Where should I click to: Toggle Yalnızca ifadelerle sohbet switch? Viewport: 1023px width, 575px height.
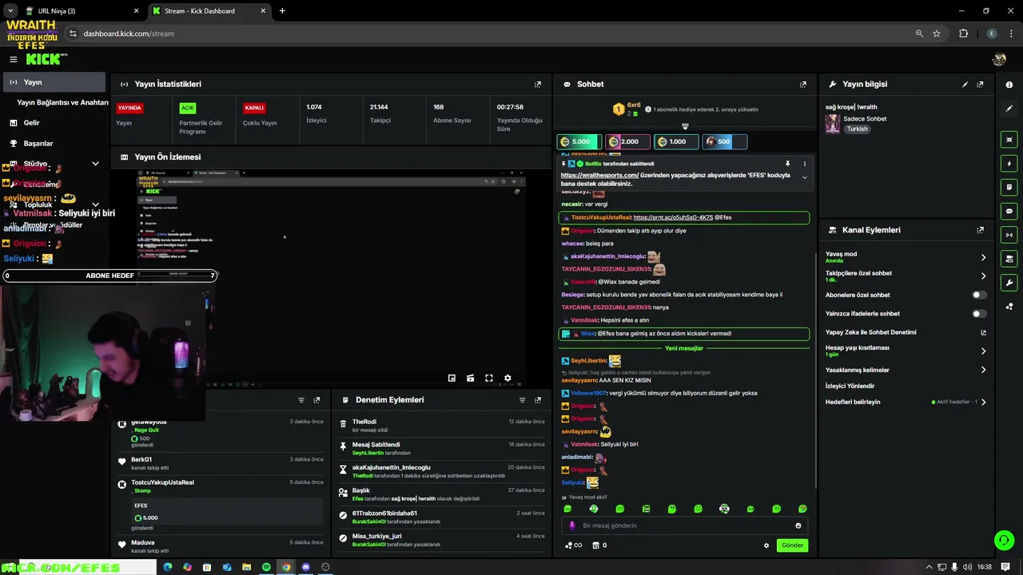pos(978,314)
